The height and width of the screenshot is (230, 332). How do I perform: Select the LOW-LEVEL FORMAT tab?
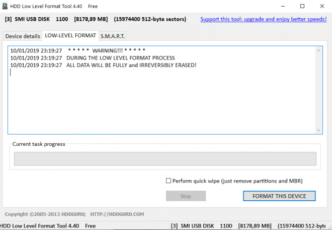coord(70,35)
